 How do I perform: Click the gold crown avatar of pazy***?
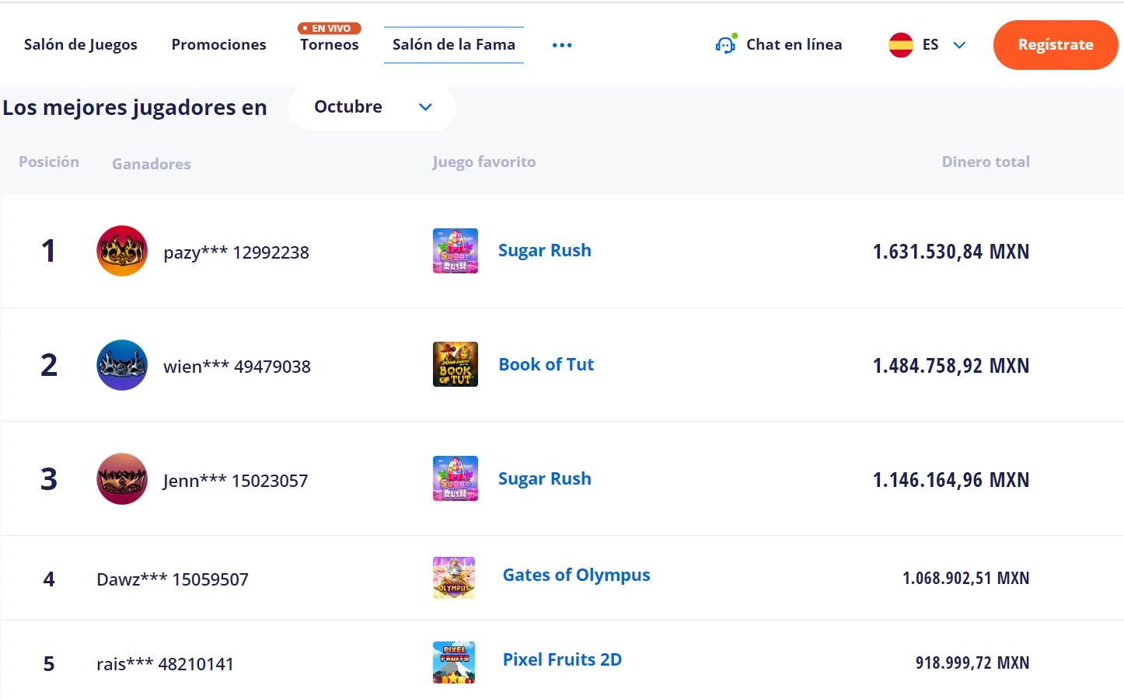point(122,251)
